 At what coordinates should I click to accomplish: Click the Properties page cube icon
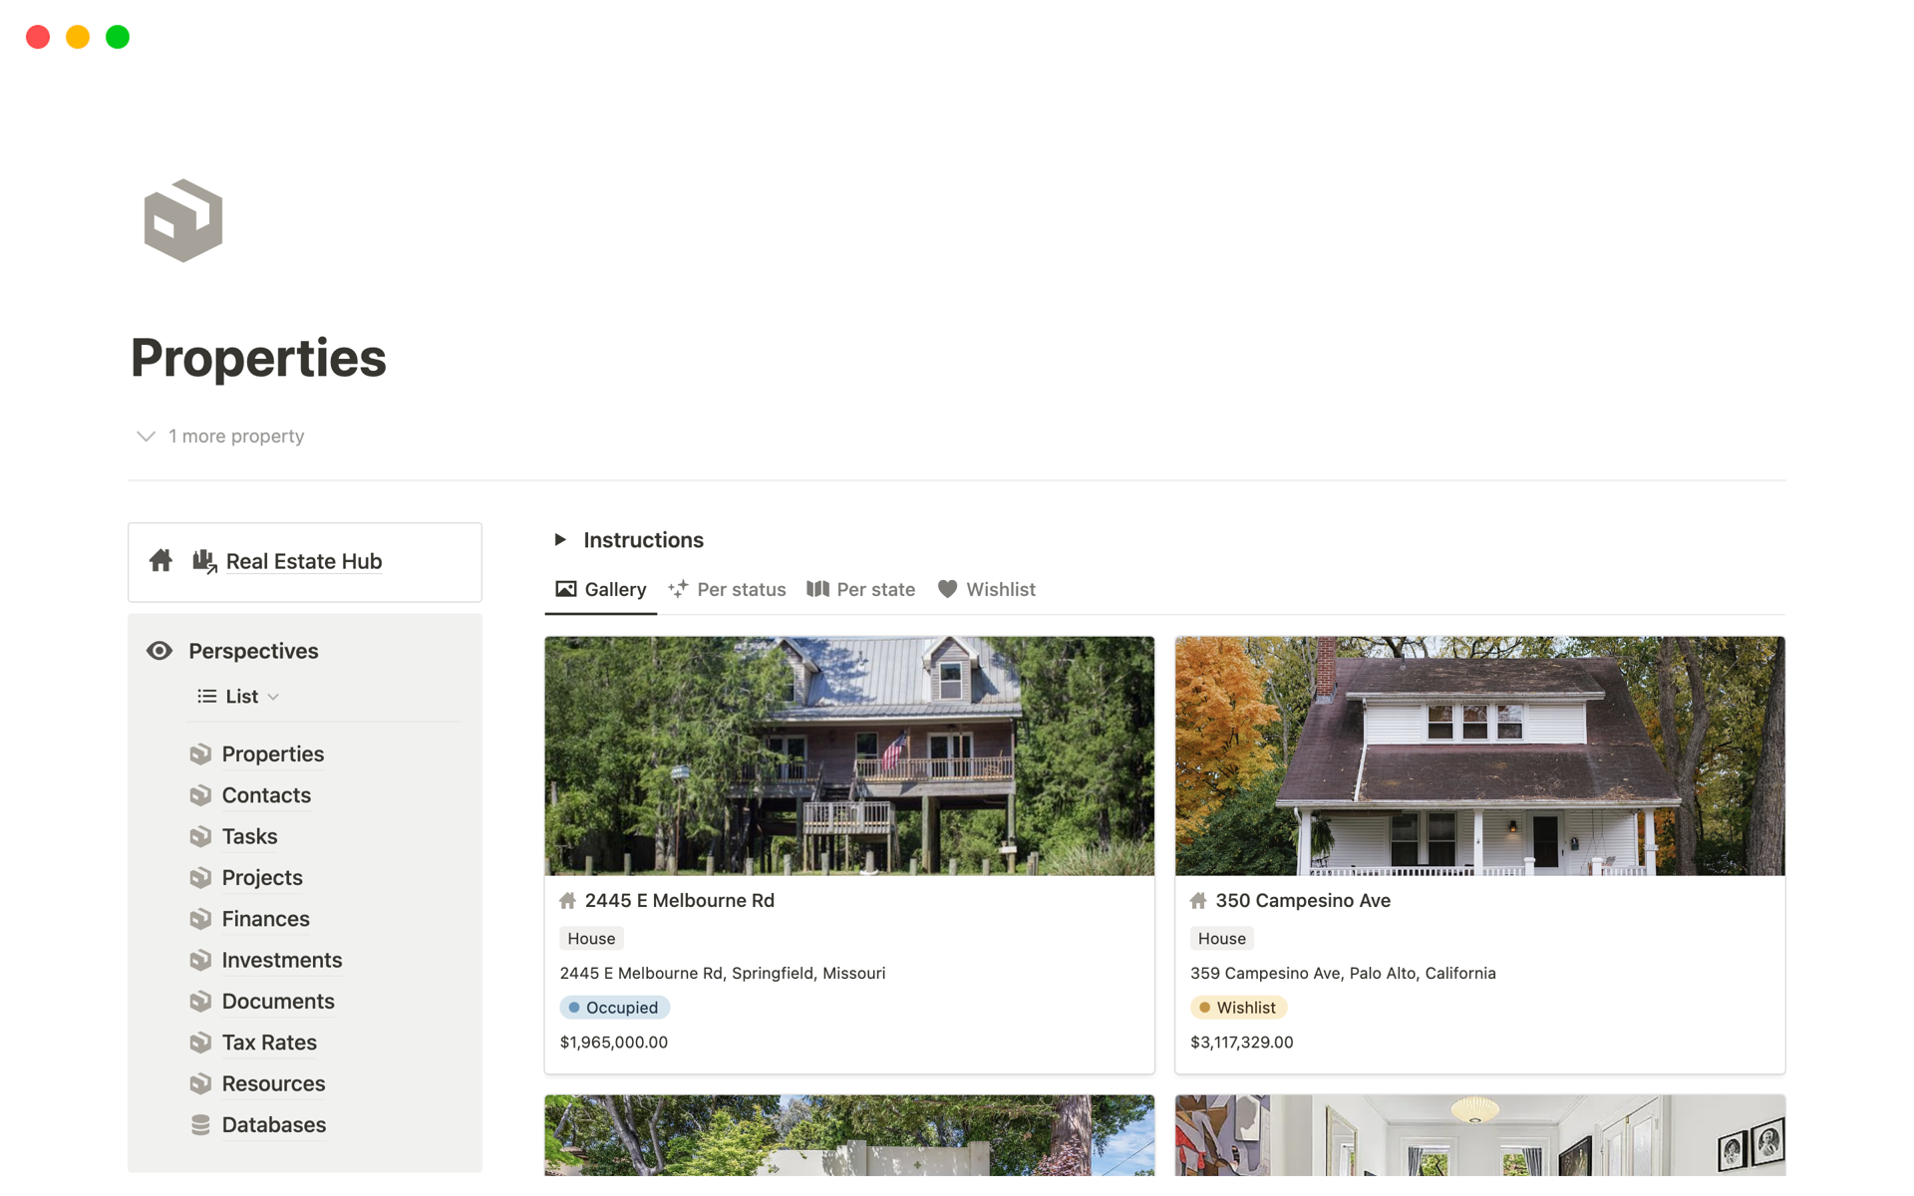click(x=183, y=220)
